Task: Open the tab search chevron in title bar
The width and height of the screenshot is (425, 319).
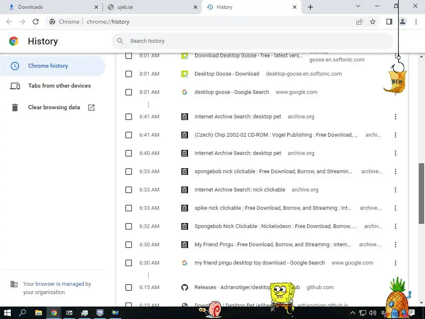Action: [x=358, y=6]
